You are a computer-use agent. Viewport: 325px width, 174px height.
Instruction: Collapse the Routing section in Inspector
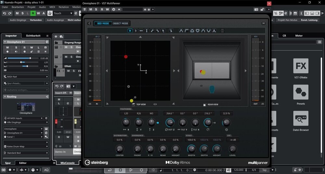5,97
